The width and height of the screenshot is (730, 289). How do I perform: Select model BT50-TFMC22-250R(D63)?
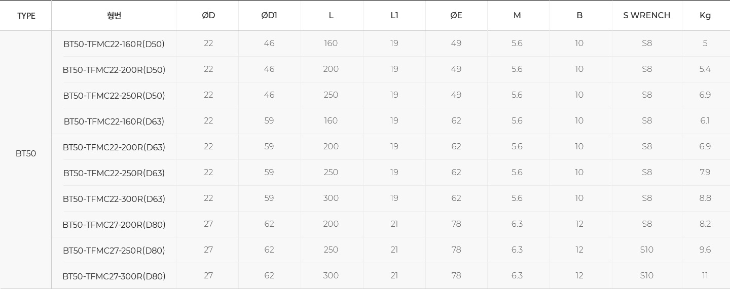114,173
